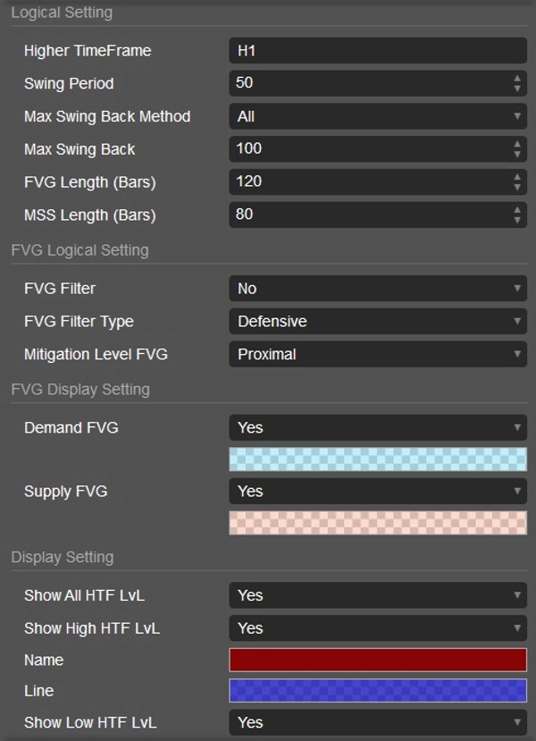This screenshot has height=741, width=536.
Task: Pick the light blue Demand FVG color swatch
Action: click(377, 459)
